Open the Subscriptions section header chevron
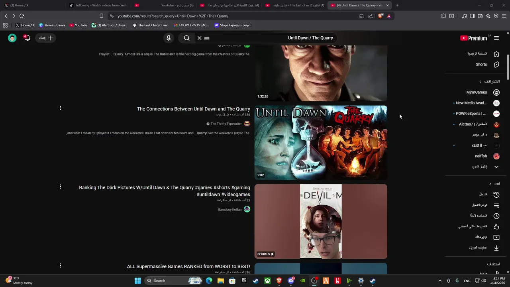This screenshot has height=287, width=510. 480,82
